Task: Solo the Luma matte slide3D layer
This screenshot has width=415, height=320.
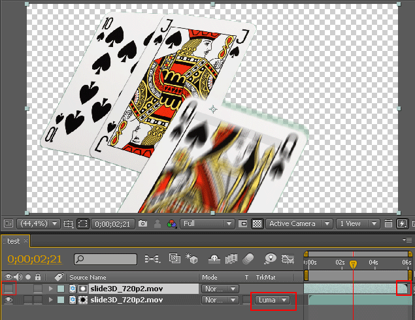Action: (x=28, y=300)
